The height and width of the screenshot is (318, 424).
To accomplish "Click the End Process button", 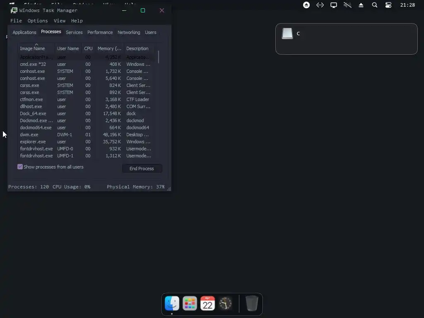I will [142, 169].
